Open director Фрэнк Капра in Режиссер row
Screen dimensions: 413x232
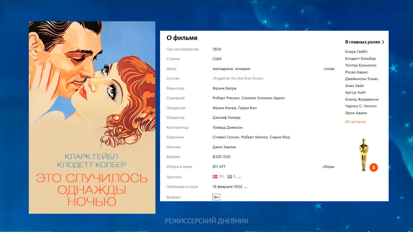224,88
